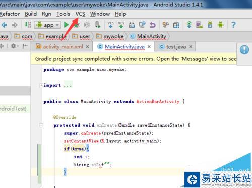Click the Make Project icon
The width and height of the screenshot is (252, 188).
[28, 25]
